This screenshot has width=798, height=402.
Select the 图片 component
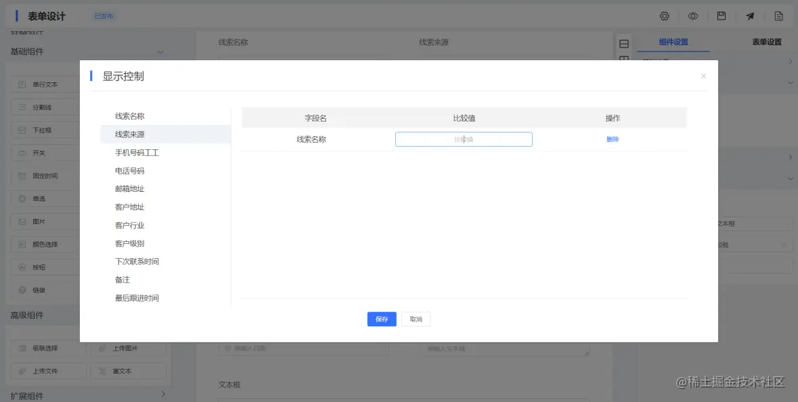pyautogui.click(x=45, y=222)
